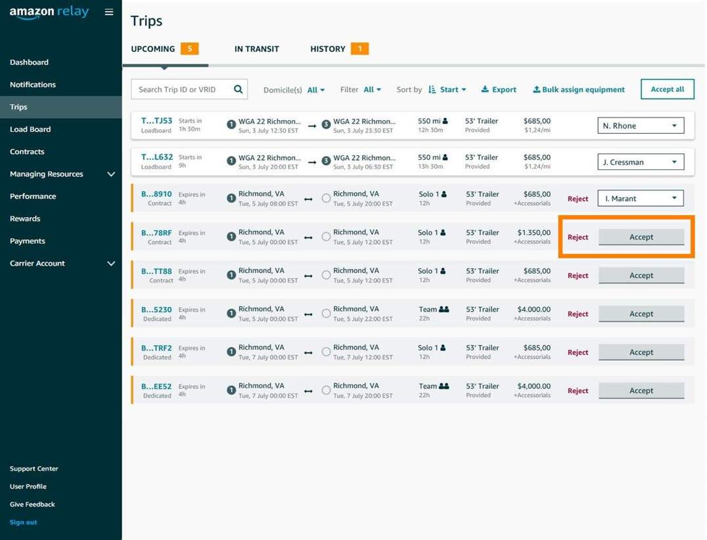
Task: Open the N. Rhone driver assignment dropdown
Action: (640, 125)
